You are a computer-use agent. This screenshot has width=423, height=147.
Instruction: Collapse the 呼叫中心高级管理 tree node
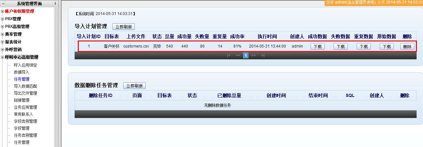click(3, 57)
